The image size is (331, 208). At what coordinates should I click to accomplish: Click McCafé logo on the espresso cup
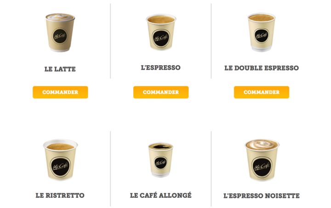(x=161, y=38)
